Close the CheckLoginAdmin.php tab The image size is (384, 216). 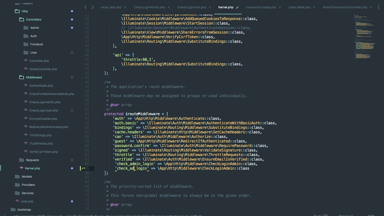(x=169, y=7)
